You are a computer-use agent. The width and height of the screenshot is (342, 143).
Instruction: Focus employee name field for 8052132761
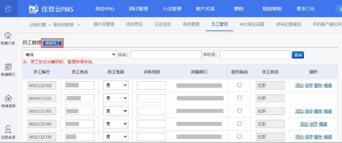tap(80, 111)
